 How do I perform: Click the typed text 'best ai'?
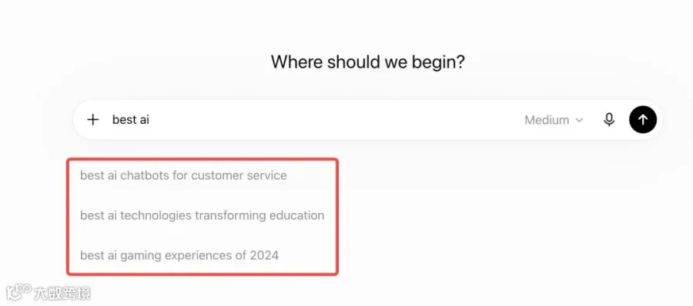click(131, 120)
